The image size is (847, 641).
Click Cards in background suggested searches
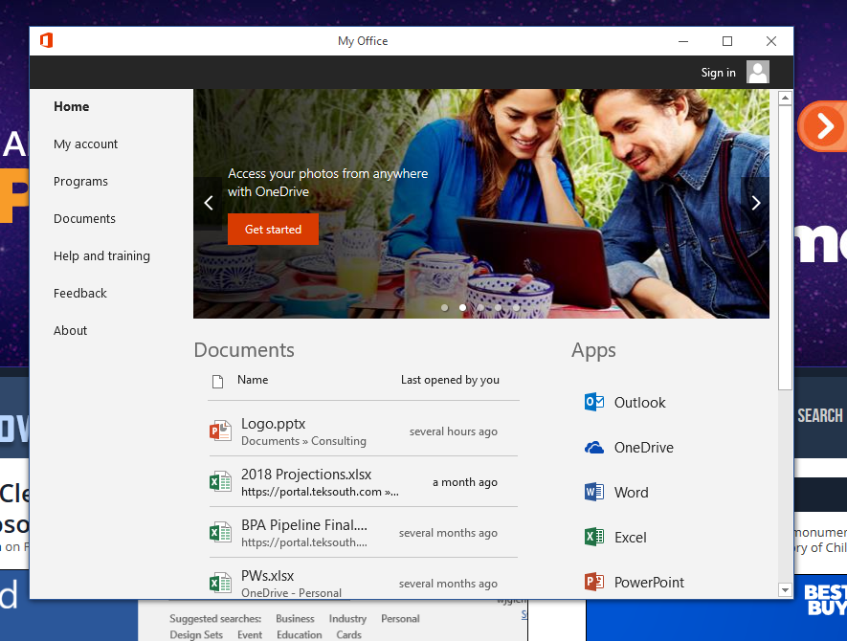click(x=349, y=634)
